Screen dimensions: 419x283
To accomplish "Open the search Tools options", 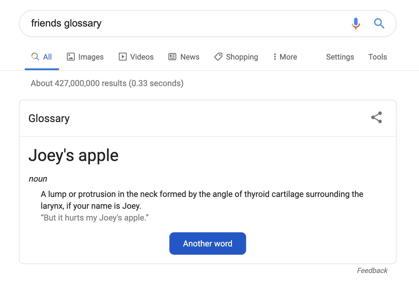I will (377, 57).
